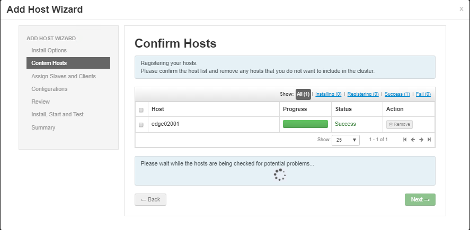Filter hosts by Fail (0)
Image resolution: width=470 pixels, height=230 pixels.
pyautogui.click(x=423, y=94)
